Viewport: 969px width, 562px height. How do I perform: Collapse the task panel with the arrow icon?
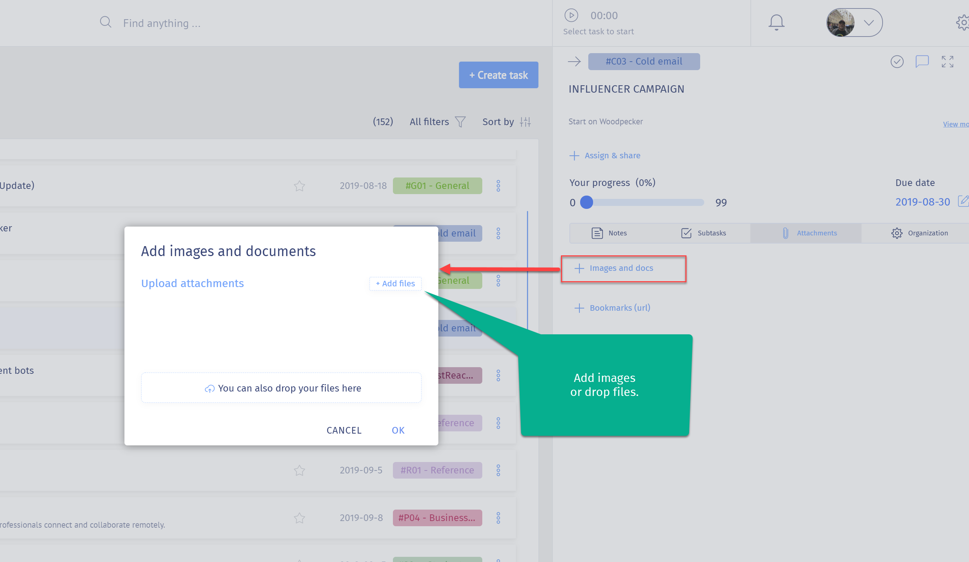click(x=574, y=62)
